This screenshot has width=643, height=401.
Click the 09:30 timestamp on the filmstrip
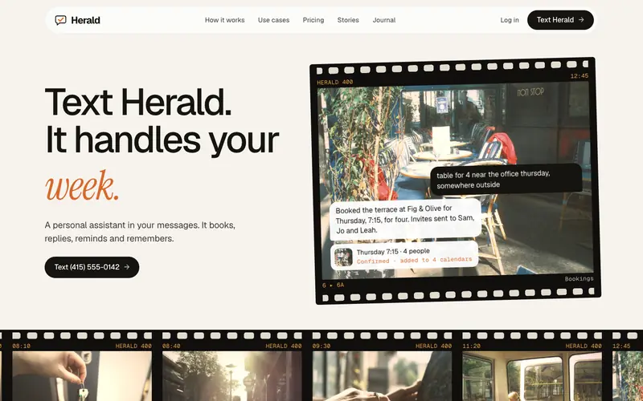(321, 346)
